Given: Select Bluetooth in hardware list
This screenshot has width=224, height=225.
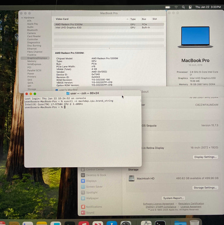Looking at the screenshot, I should tap(32, 30).
